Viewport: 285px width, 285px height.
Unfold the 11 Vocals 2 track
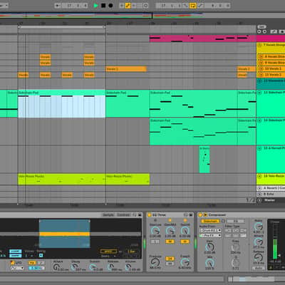tap(261, 75)
